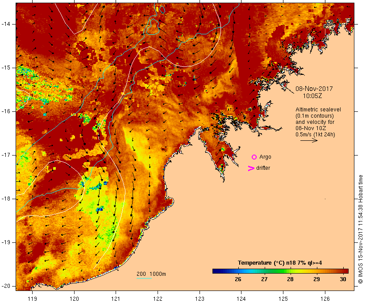Image resolution: width=366 pixels, height=303 pixels.
Task: Click longitude axis label 122
Action: coord(158,299)
